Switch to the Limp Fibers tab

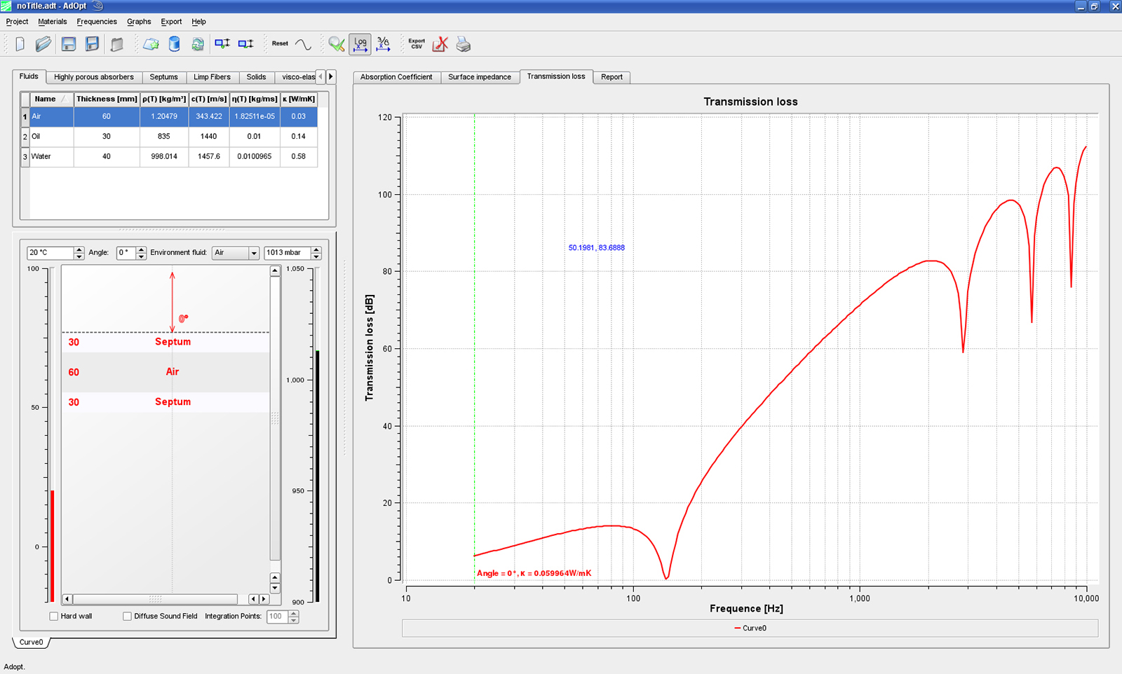click(x=212, y=77)
